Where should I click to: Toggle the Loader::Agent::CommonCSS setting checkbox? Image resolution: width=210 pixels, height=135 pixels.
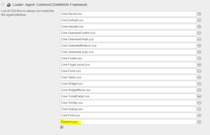pyautogui.click(x=3, y=4)
